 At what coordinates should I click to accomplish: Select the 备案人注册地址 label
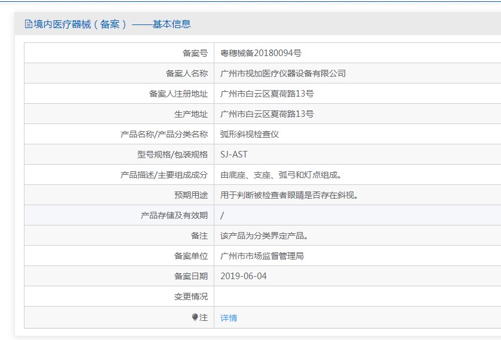(x=179, y=94)
